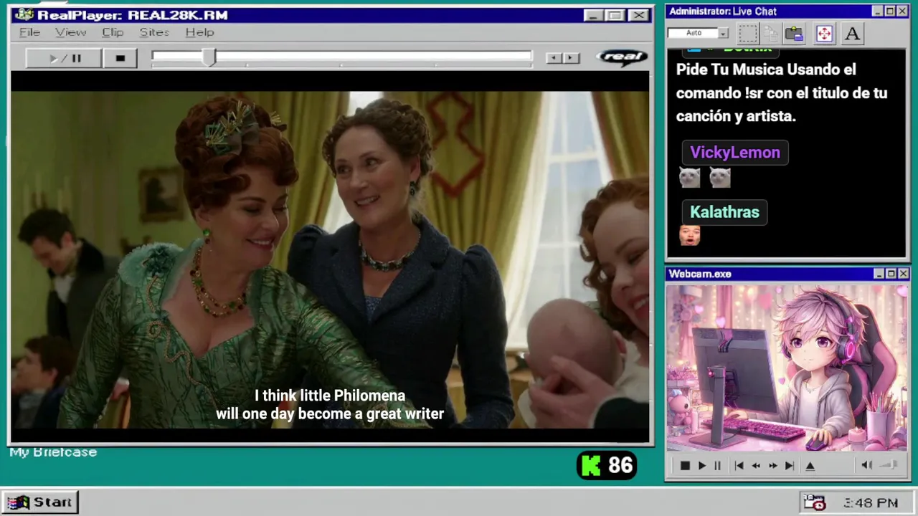Viewport: 918px width, 516px height.
Task: Click the video subtitle mentioning little Philomena
Action: pyautogui.click(x=330, y=405)
